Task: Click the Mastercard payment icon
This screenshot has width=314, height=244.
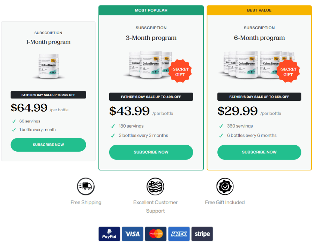Action: point(156,234)
